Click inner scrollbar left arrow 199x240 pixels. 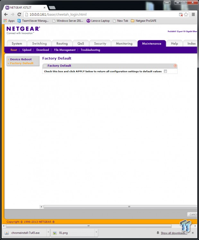click(x=41, y=207)
